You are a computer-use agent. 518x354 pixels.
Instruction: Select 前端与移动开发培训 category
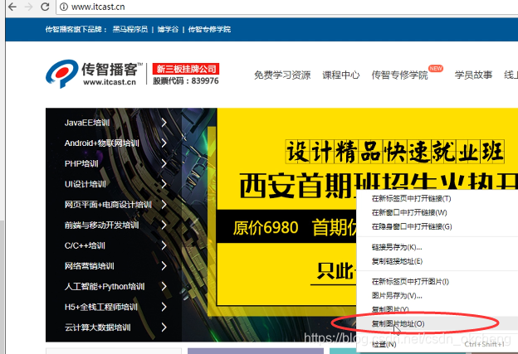click(x=102, y=225)
